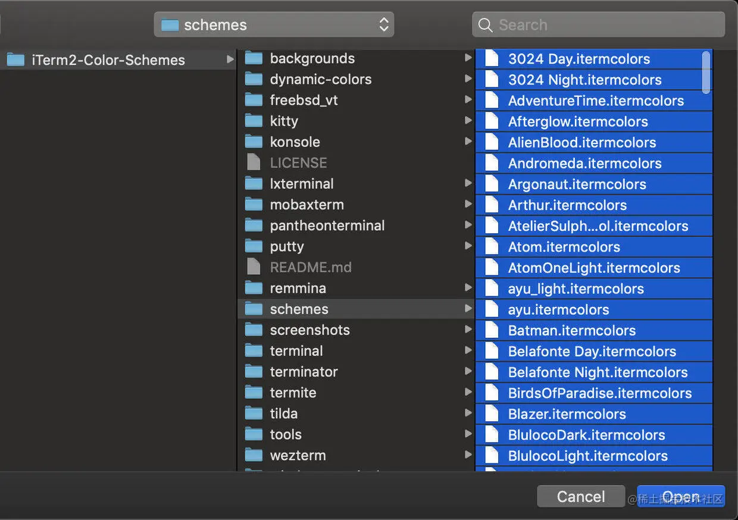Click the schemes folder icon
Screen dimensions: 738x520
pyautogui.click(x=254, y=309)
